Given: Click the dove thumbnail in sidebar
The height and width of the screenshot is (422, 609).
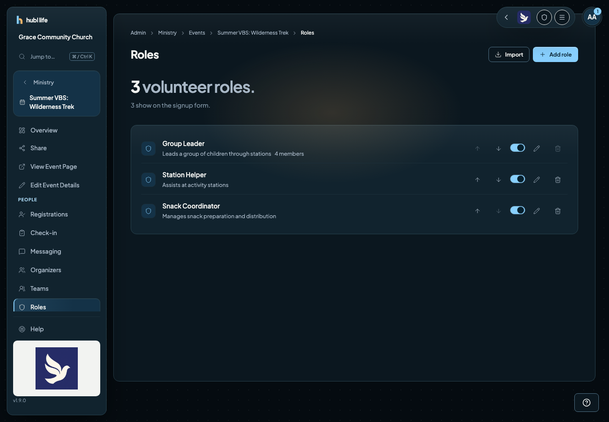Looking at the screenshot, I should click(x=57, y=368).
